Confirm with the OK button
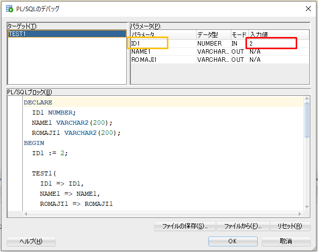This screenshot has width=318, height=252. tap(233, 241)
